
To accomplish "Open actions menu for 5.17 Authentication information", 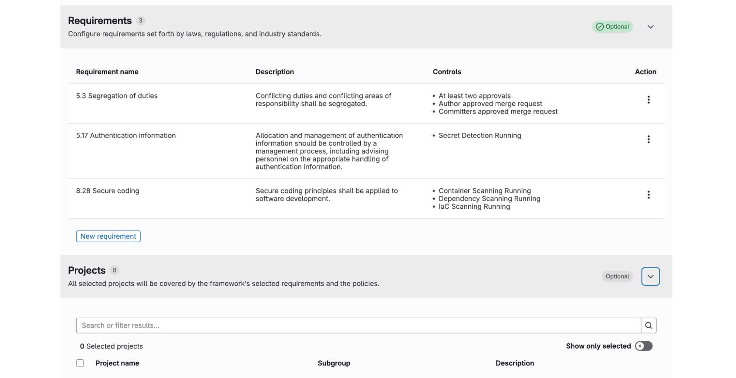I will (x=648, y=139).
